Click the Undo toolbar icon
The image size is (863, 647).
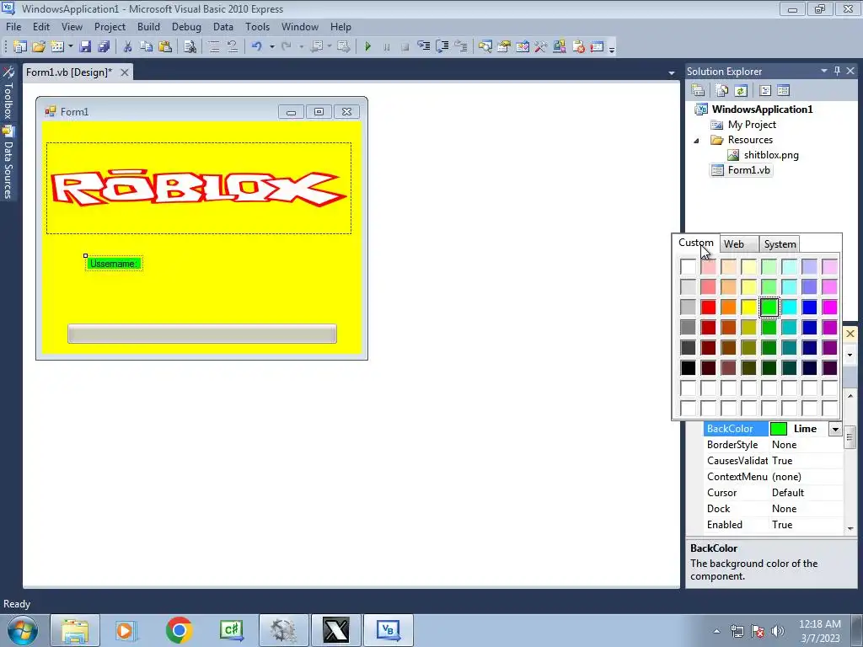point(256,47)
